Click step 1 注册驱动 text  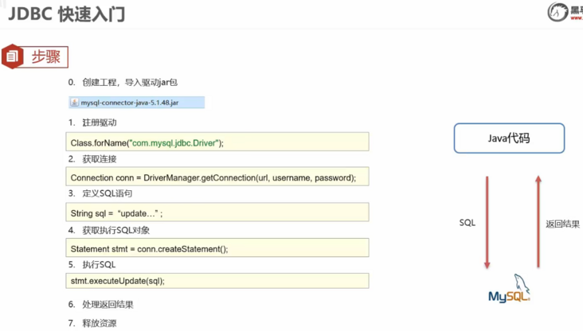tap(99, 123)
